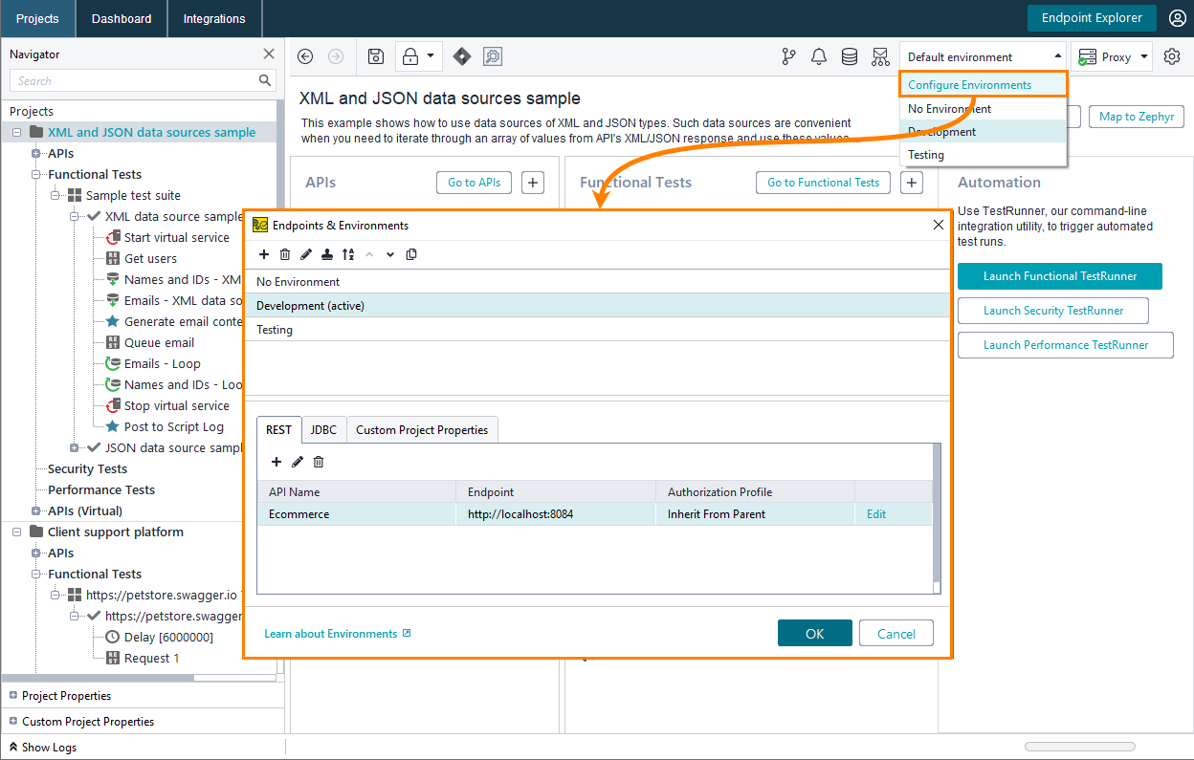
Task: Expand the JSON data source sample node
Action: [74, 448]
